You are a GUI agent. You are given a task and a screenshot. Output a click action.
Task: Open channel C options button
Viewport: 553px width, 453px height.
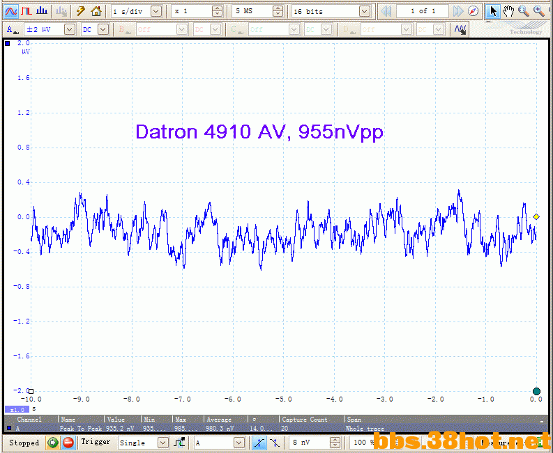coord(237,29)
